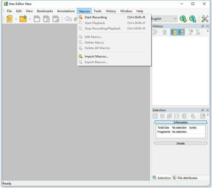The image size is (212, 188).
Task: Choose Start Recording from Macros menu
Action: coord(114,17)
